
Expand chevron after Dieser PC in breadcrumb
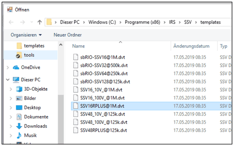84,22
